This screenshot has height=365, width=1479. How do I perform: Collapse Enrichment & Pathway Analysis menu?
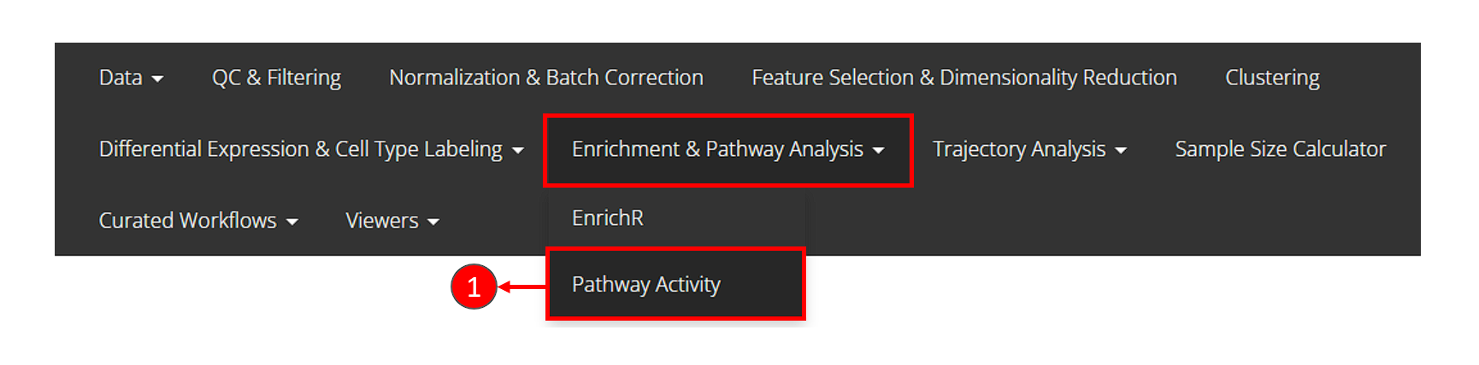pyautogui.click(x=717, y=149)
